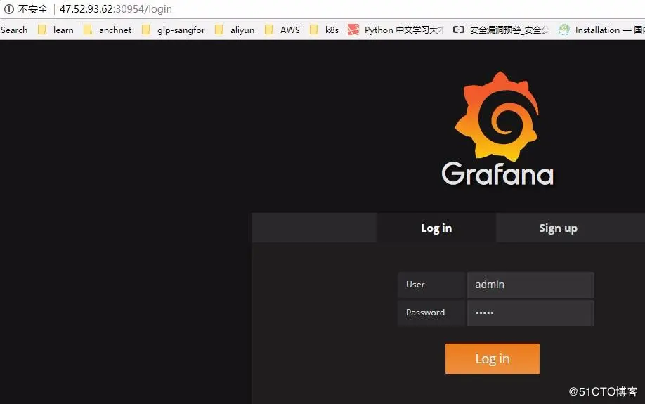
Task: Click the 不安全 security label
Action: pos(33,9)
